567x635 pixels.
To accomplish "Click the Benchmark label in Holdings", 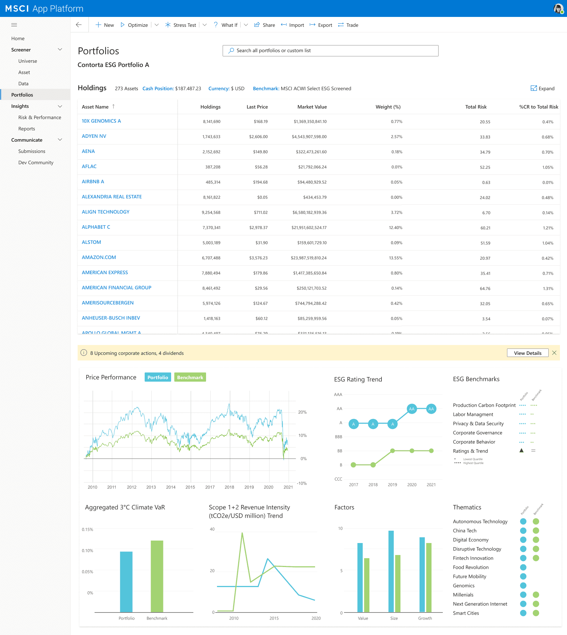I will tap(266, 88).
